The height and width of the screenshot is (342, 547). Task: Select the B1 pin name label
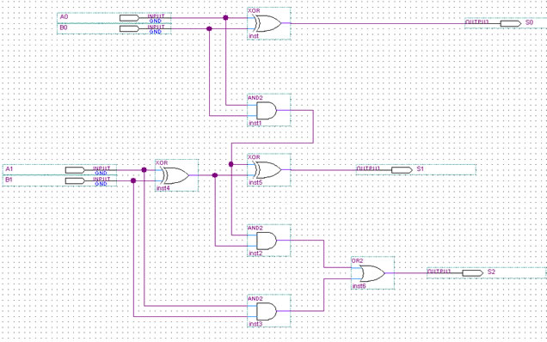[9, 180]
